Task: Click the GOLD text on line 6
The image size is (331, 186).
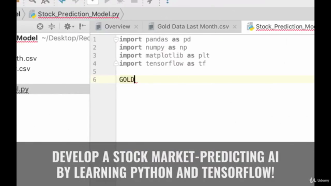Action: point(127,80)
